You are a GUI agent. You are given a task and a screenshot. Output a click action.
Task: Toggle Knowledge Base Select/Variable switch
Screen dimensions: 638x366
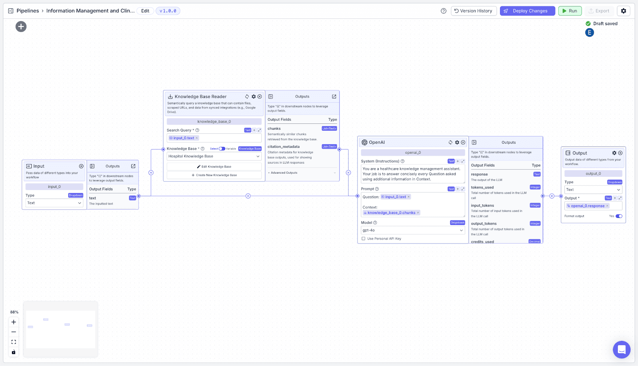(222, 149)
